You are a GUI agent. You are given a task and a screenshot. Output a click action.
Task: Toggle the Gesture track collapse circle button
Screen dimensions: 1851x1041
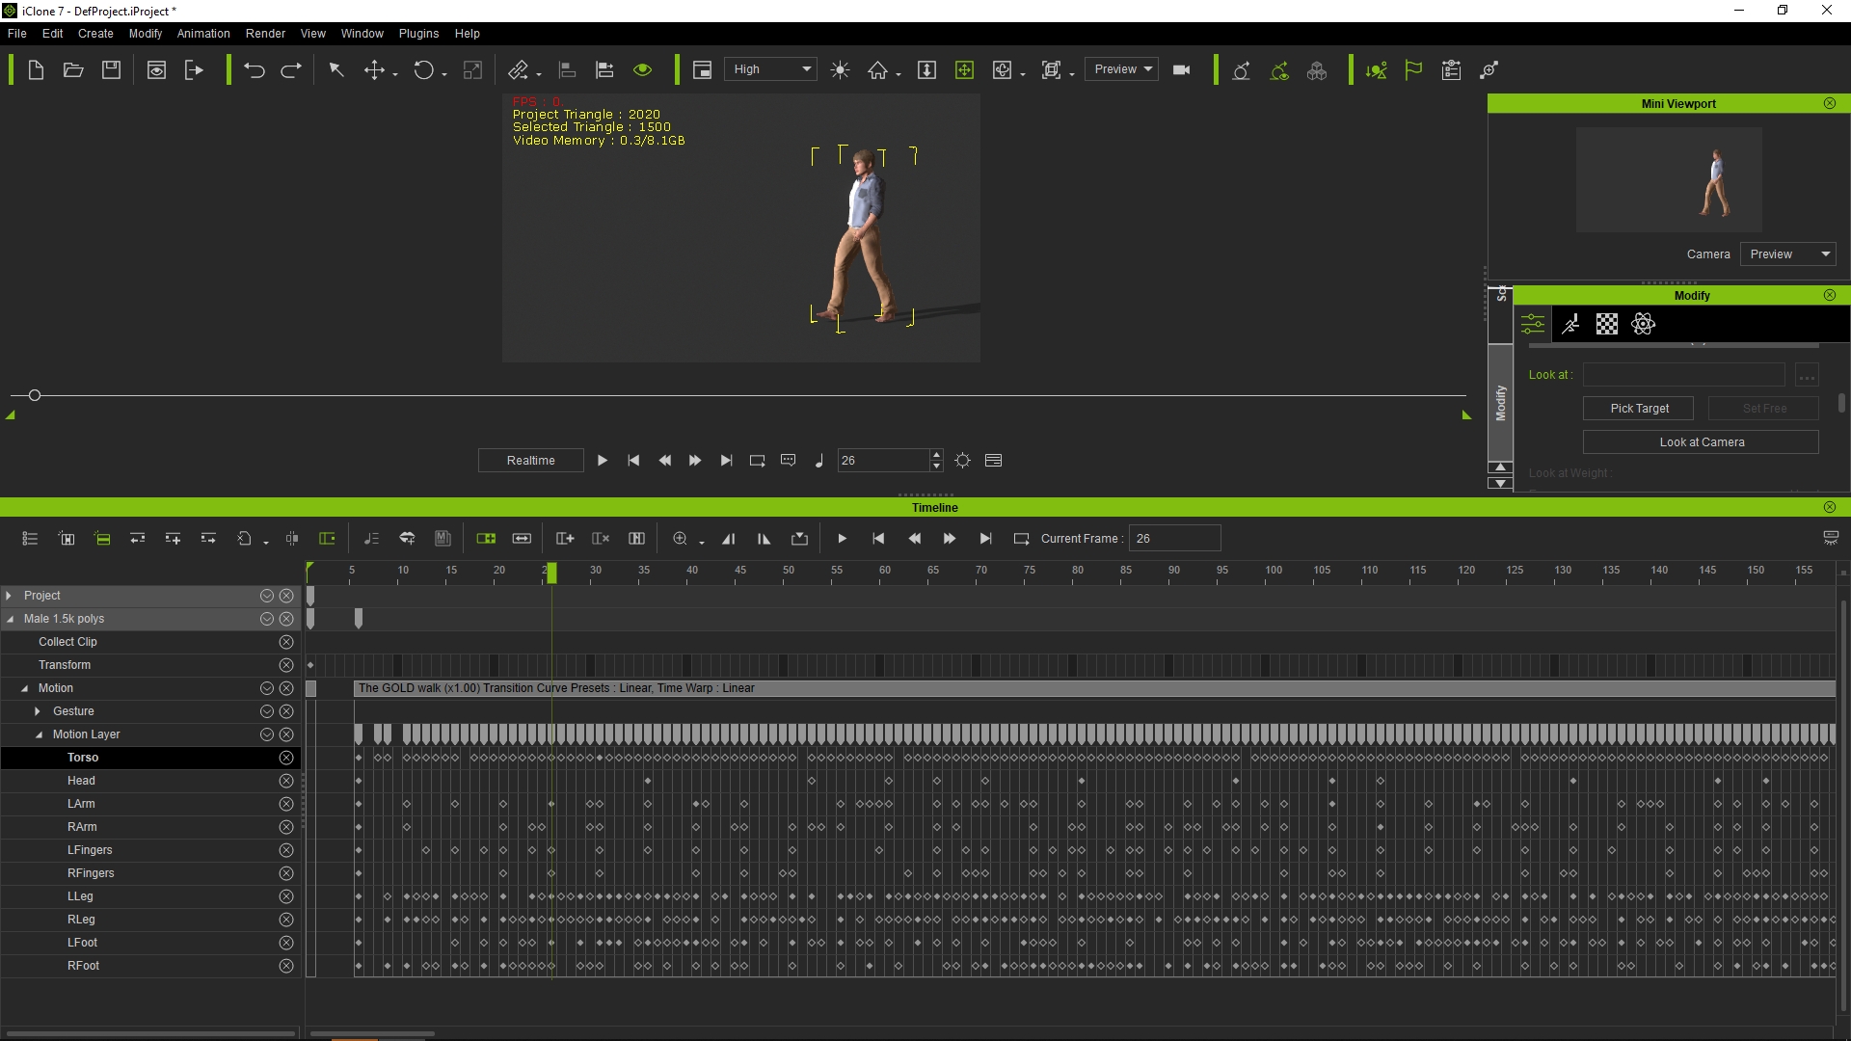tap(267, 711)
